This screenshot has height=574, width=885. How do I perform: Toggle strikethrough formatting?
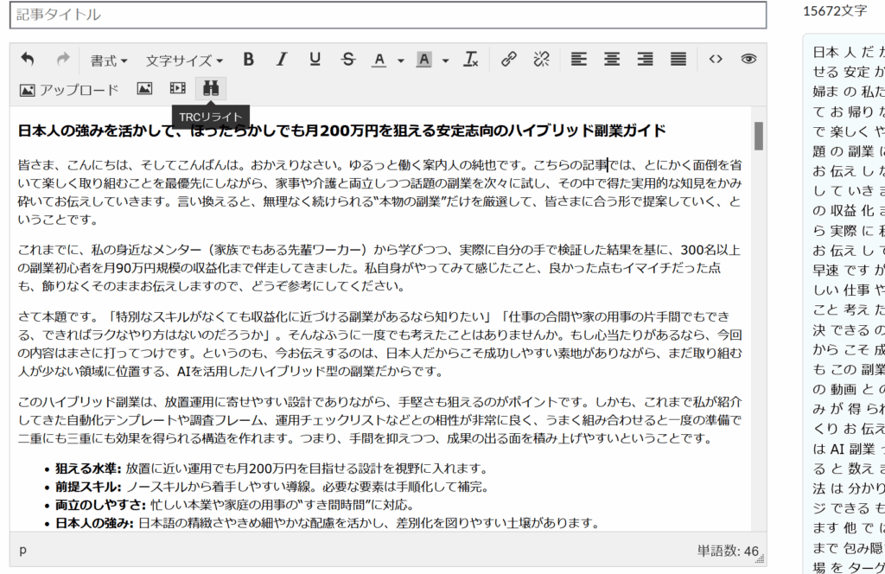coord(347,60)
